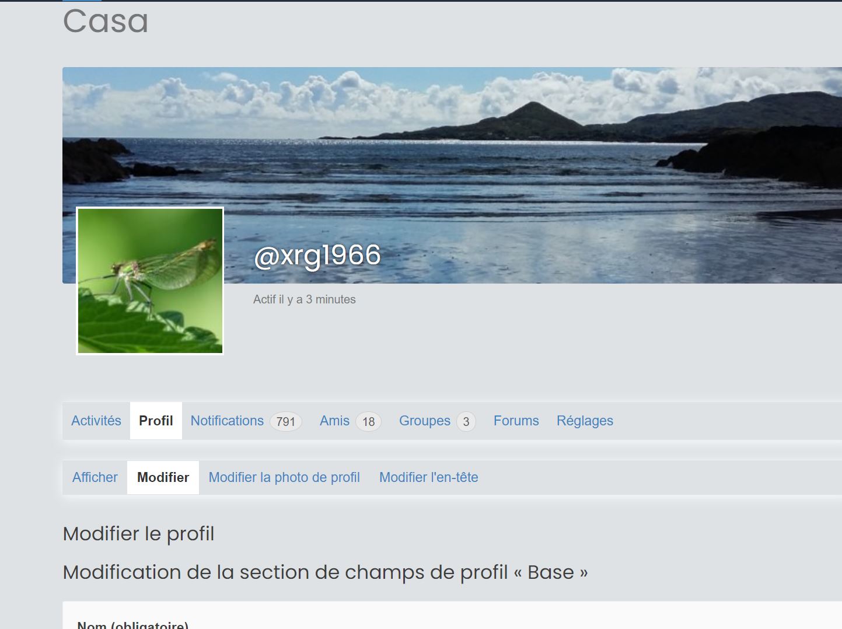
Task: Click the Casa page title
Action: tap(106, 21)
